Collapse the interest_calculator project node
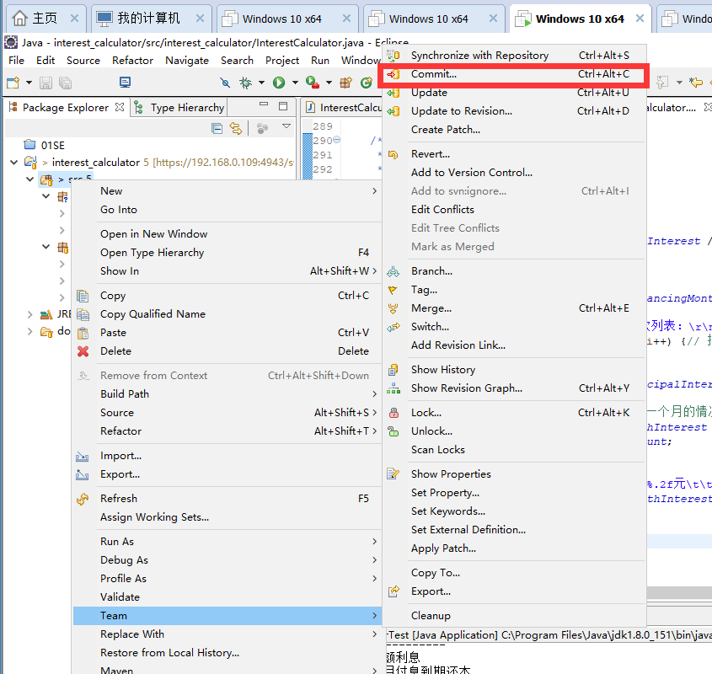 click(14, 162)
